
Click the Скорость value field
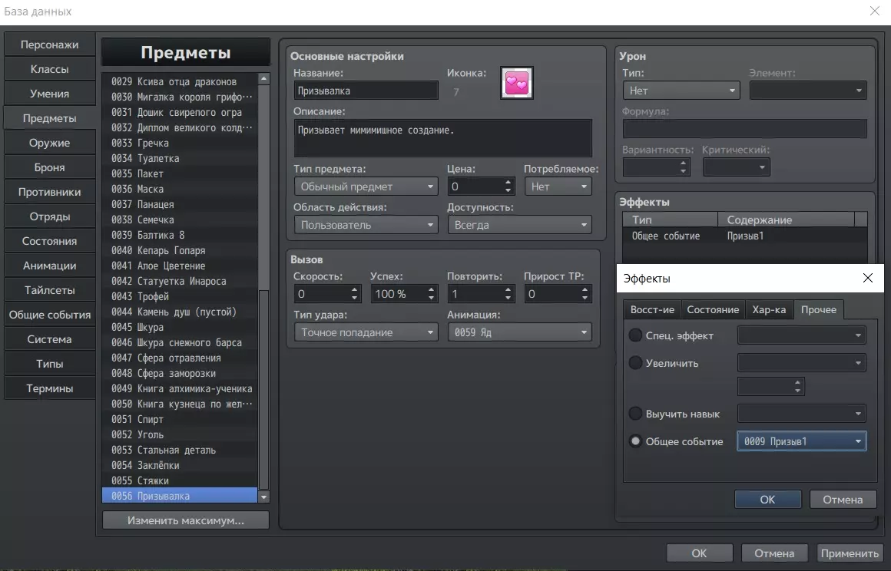(x=322, y=294)
